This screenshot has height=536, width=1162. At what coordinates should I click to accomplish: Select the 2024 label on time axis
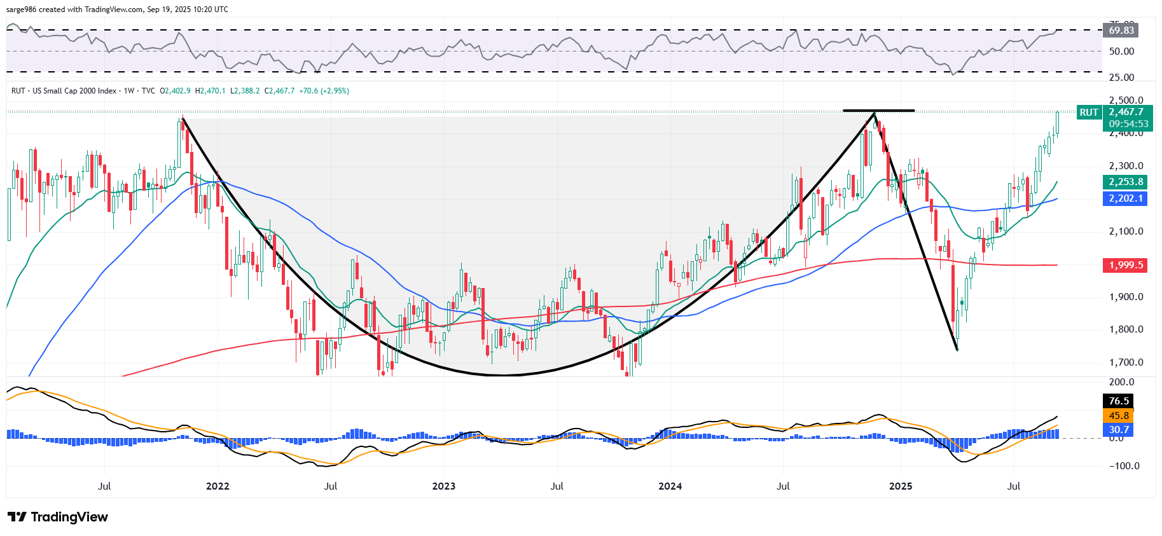coord(670,486)
